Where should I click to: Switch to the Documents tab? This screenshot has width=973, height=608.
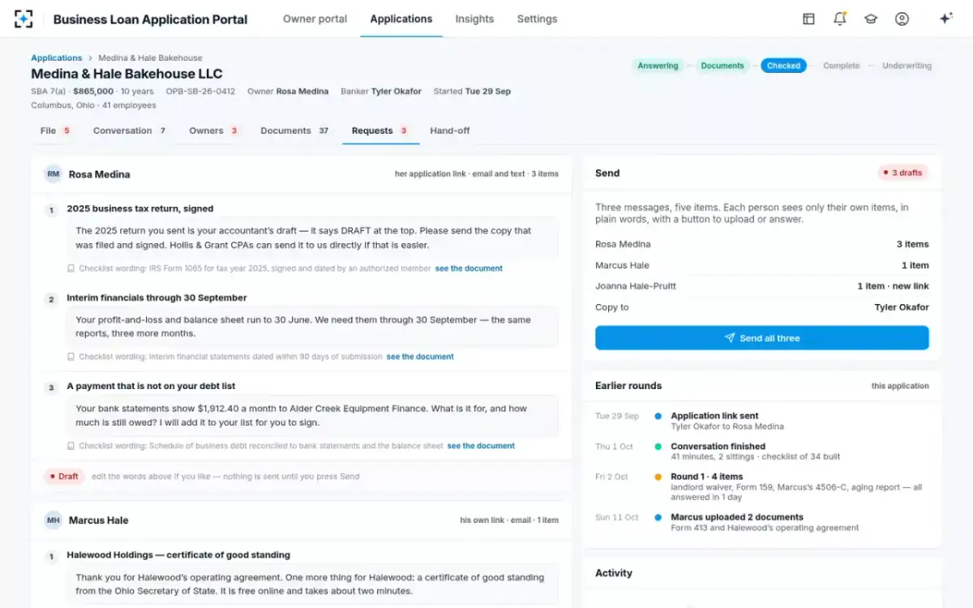tap(295, 131)
